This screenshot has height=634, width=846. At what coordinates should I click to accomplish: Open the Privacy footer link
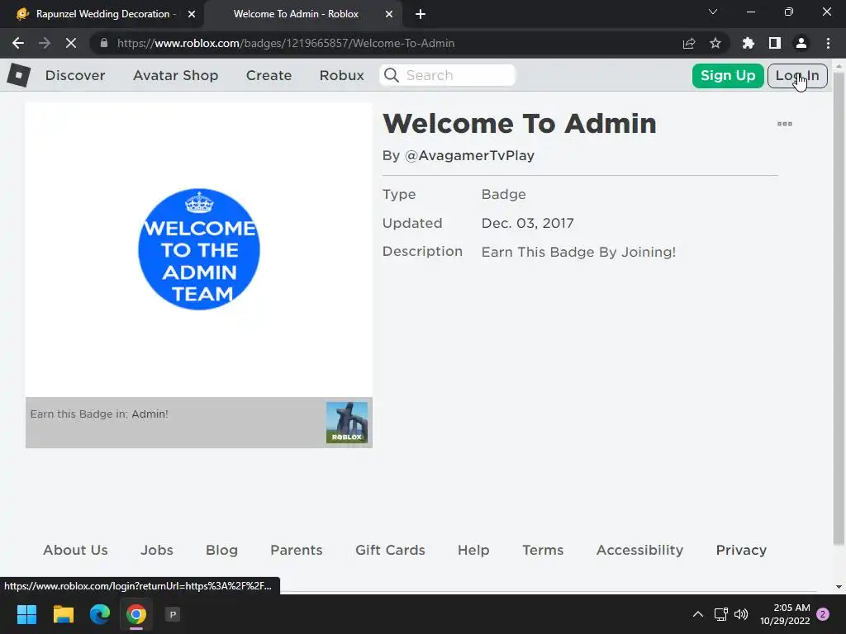click(741, 550)
